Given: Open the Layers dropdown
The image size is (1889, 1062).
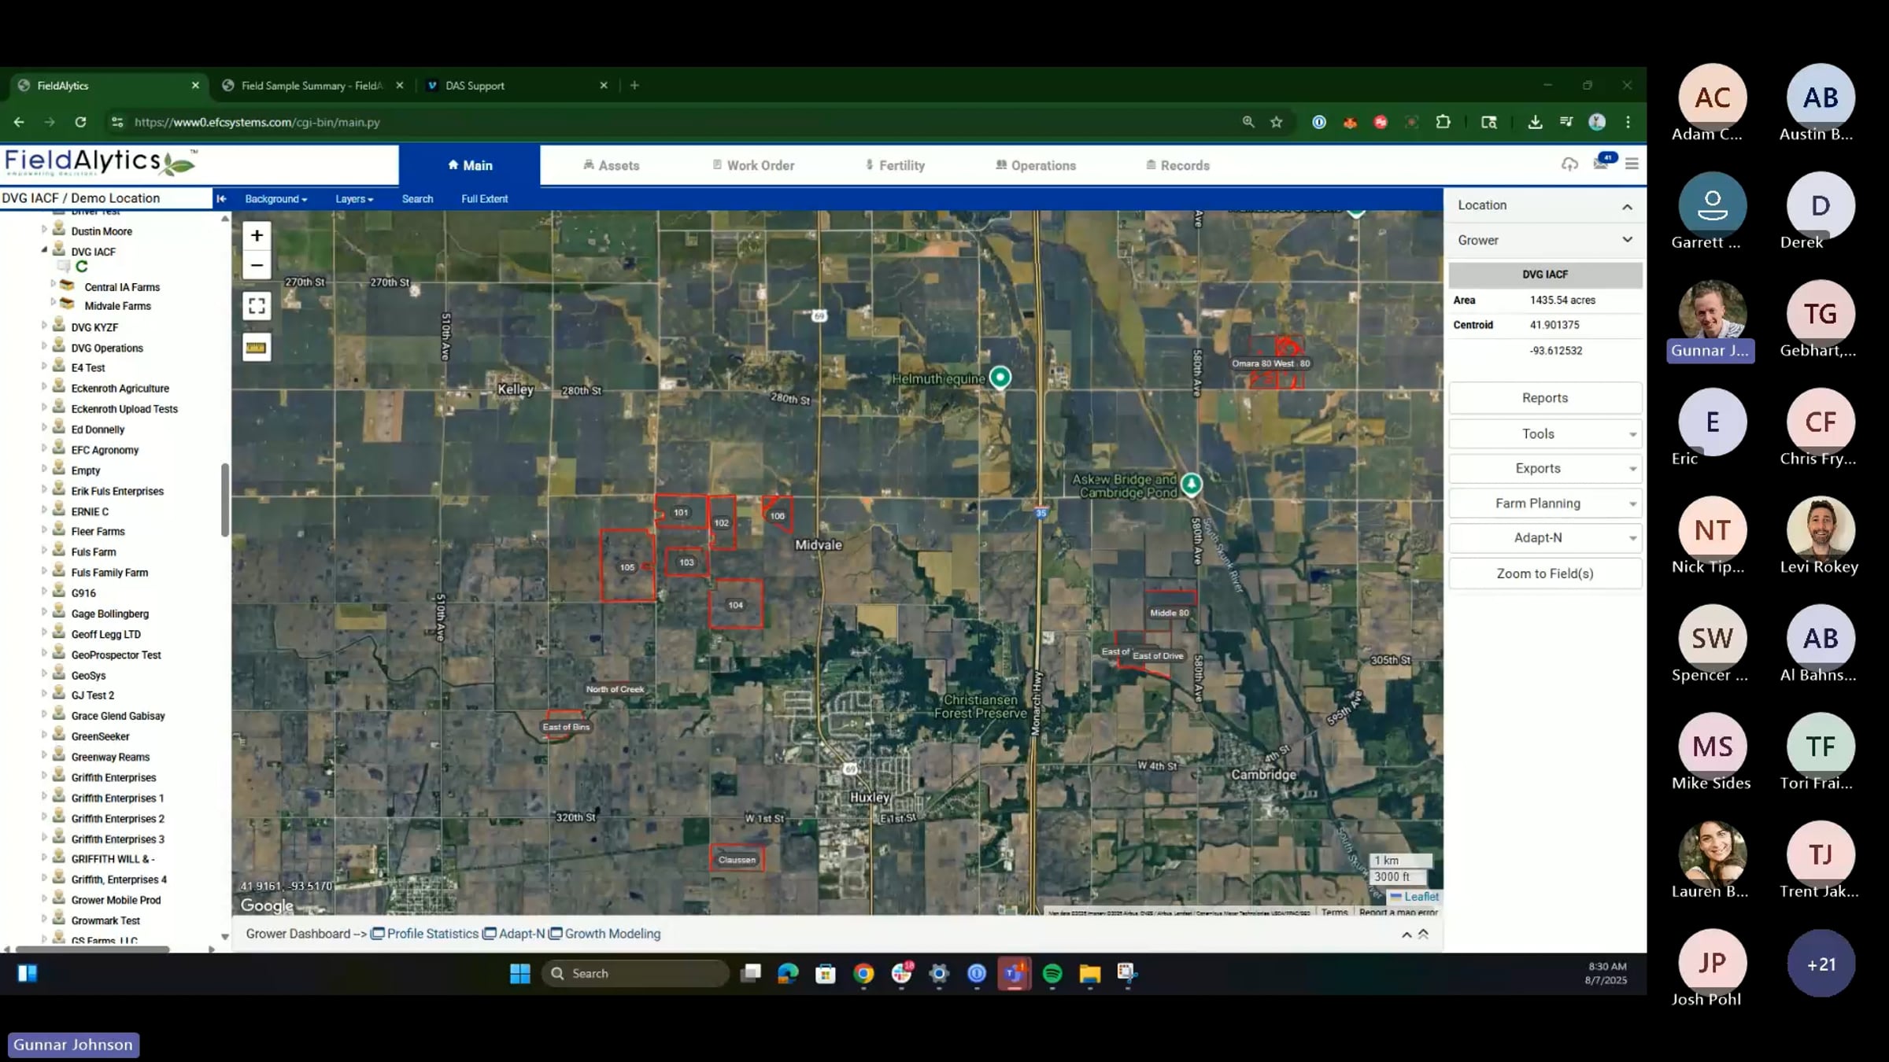Looking at the screenshot, I should pyautogui.click(x=354, y=199).
